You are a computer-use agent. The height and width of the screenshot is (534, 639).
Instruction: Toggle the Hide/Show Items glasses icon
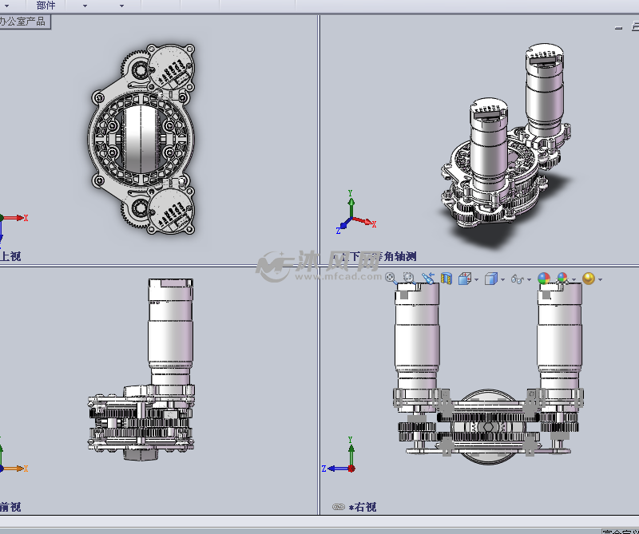(x=517, y=279)
